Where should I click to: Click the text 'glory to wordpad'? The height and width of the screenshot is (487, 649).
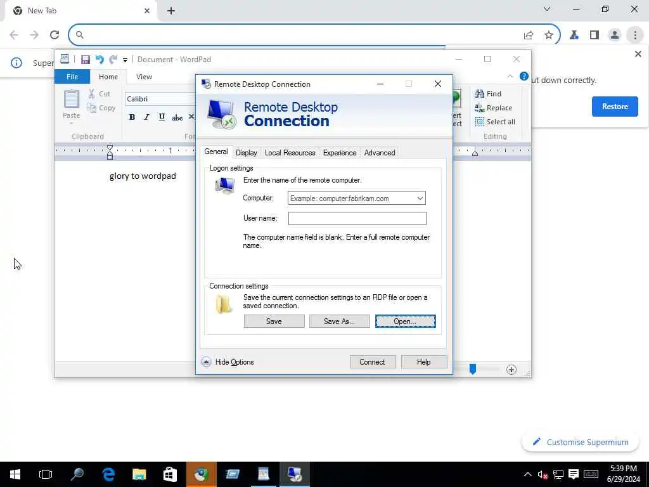(x=143, y=176)
